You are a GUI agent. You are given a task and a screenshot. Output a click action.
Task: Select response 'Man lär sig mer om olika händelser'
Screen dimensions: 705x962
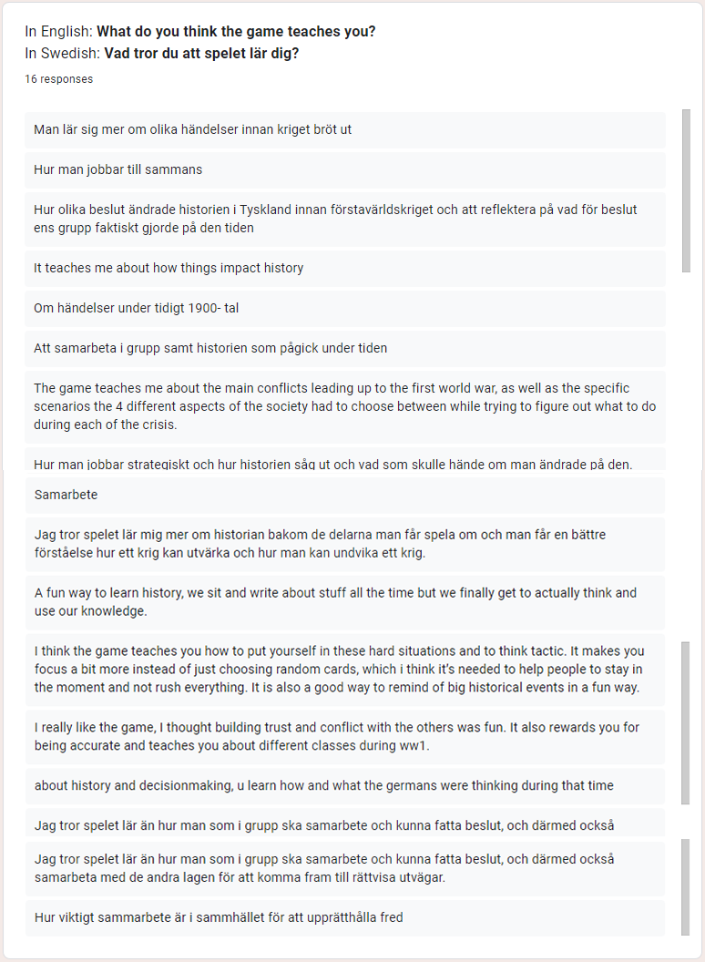point(345,129)
